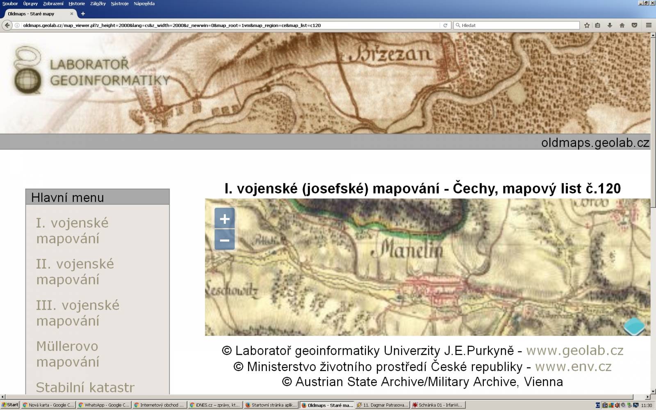Select the Oldmaps - Staré mapy tab

tap(40, 14)
